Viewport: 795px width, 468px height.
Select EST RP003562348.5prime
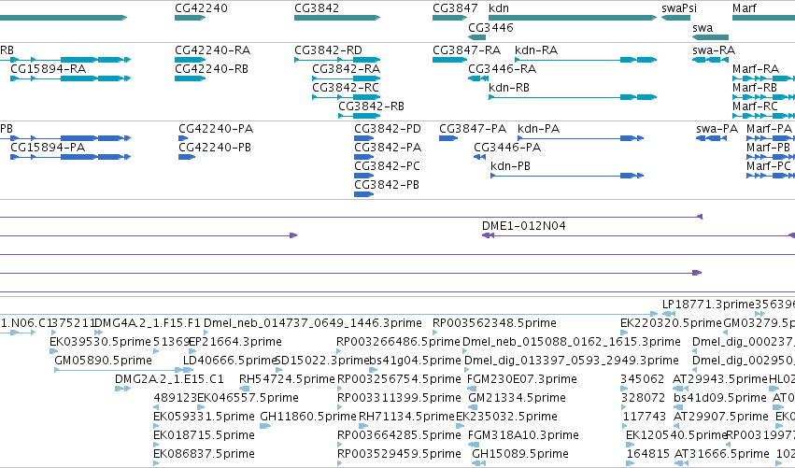494,323
